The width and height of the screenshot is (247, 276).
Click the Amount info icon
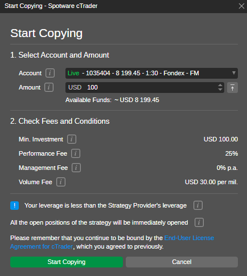[x=49, y=87]
